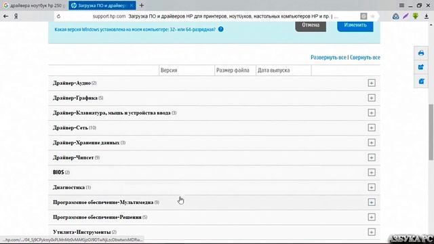Expand the Драйвер-Чипсет section
Screen dimensions: 434x244
tap(372, 158)
